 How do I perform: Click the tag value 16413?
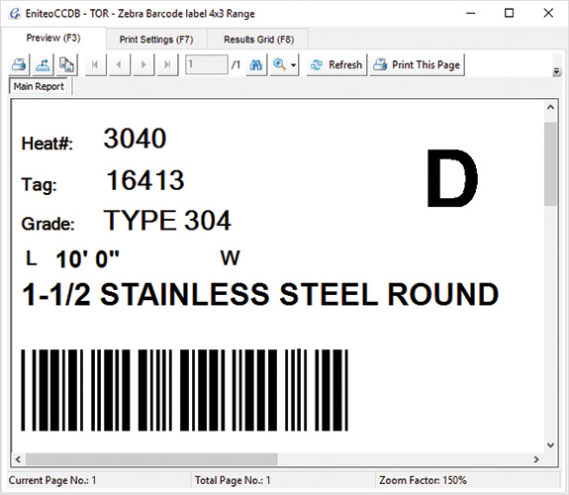[145, 180]
